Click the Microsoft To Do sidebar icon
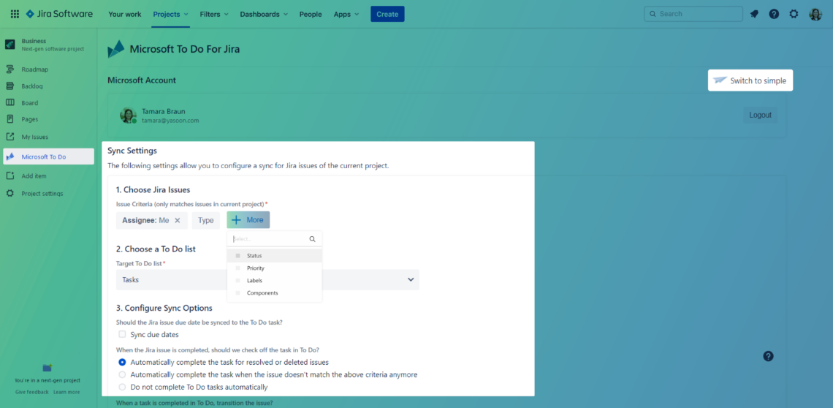833x408 pixels. 10,157
